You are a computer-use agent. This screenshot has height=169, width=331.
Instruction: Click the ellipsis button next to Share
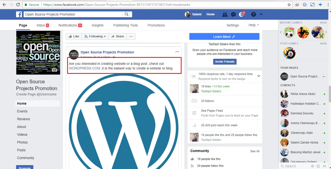pyautogui.click(x=131, y=36)
